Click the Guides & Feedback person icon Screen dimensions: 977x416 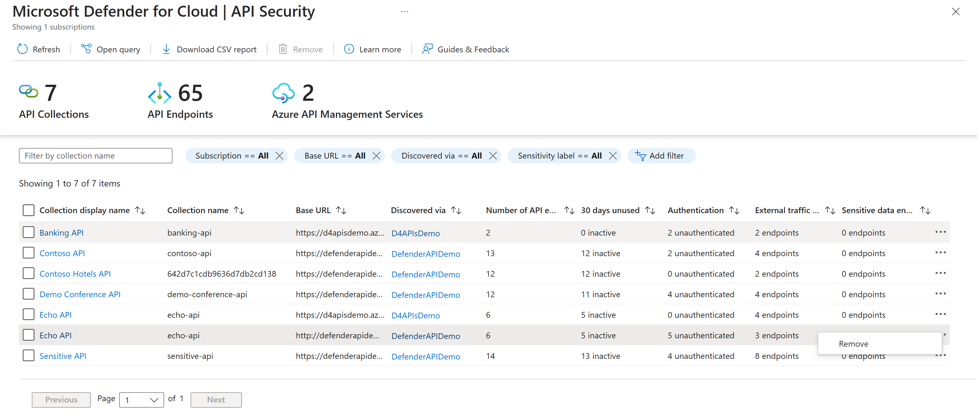427,49
